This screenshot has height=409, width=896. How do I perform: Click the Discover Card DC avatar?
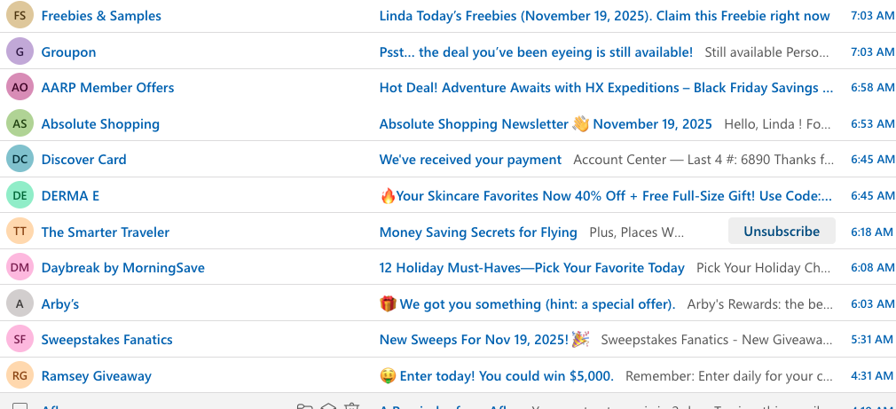(x=20, y=159)
